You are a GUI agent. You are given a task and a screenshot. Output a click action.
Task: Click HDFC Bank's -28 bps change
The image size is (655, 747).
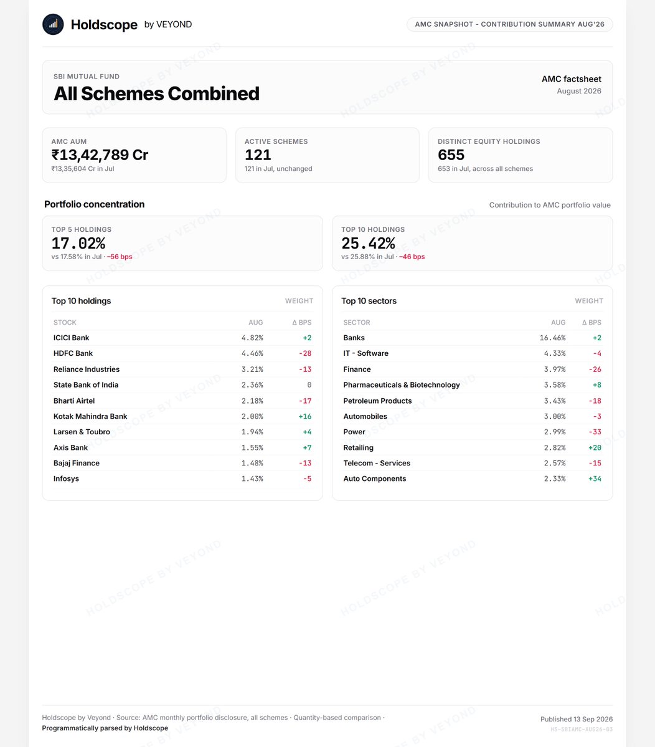[305, 353]
